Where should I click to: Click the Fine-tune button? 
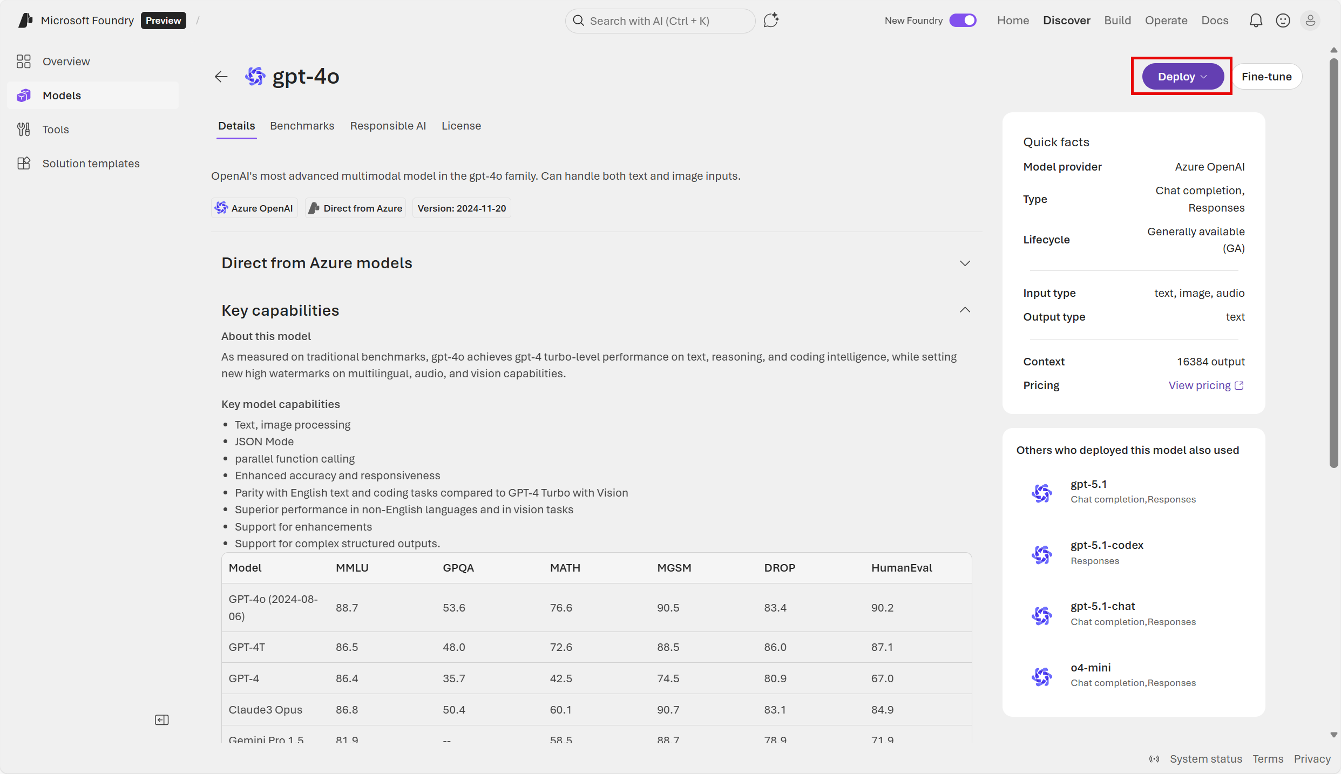1267,76
